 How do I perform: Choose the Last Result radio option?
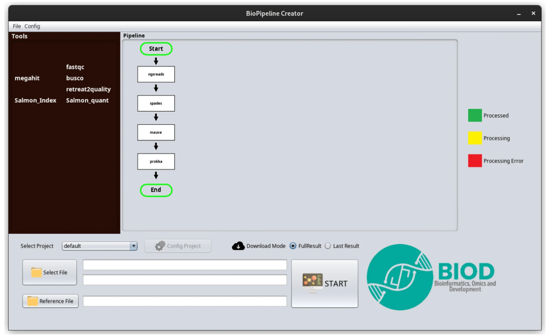(328, 246)
